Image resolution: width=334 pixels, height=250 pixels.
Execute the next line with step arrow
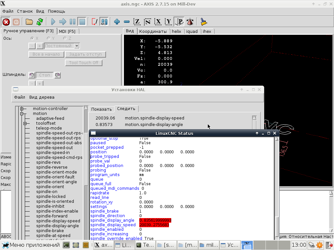63,22
